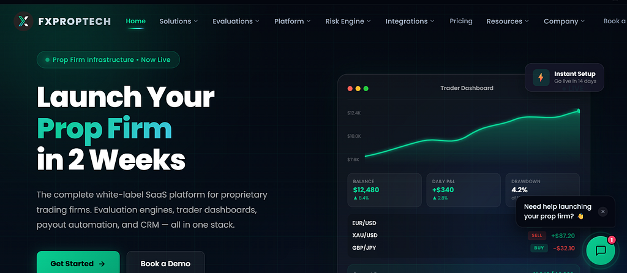
Task: Click the Book a button in navbar
Action: point(615,21)
